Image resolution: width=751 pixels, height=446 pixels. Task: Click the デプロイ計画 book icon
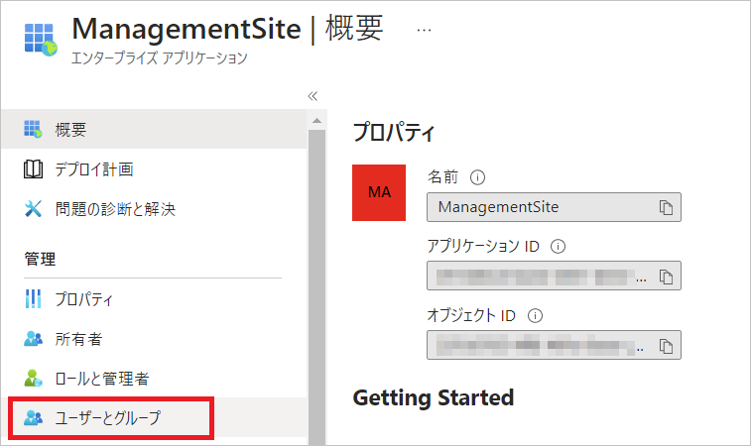pos(33,168)
